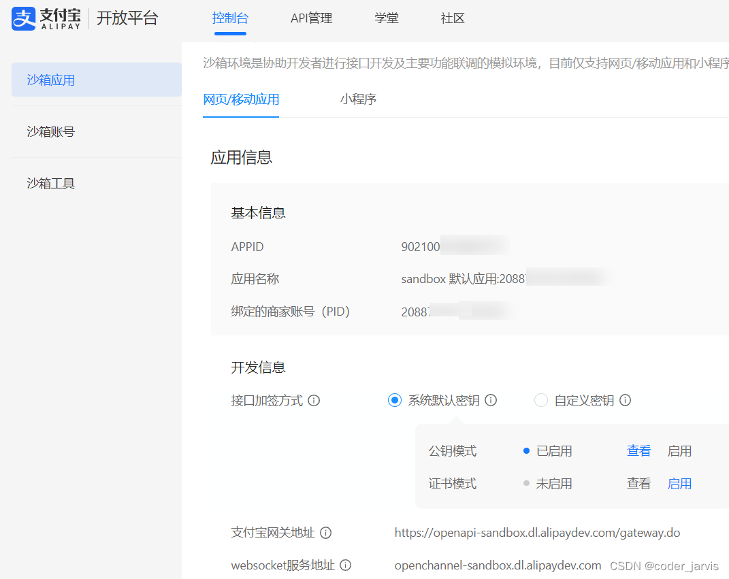This screenshot has width=729, height=579.
Task: Click the 公钥模式 label
Action: click(453, 450)
